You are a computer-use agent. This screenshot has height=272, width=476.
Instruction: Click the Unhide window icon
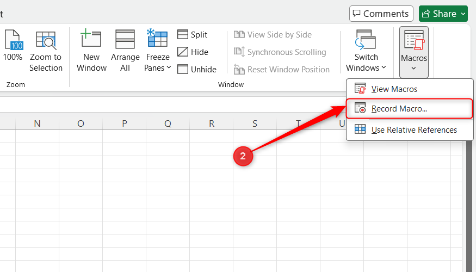pyautogui.click(x=182, y=69)
